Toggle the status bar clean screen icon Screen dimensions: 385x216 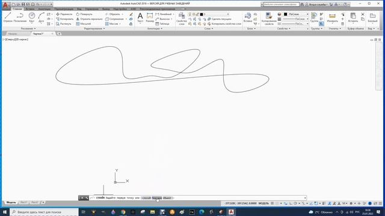(375, 203)
